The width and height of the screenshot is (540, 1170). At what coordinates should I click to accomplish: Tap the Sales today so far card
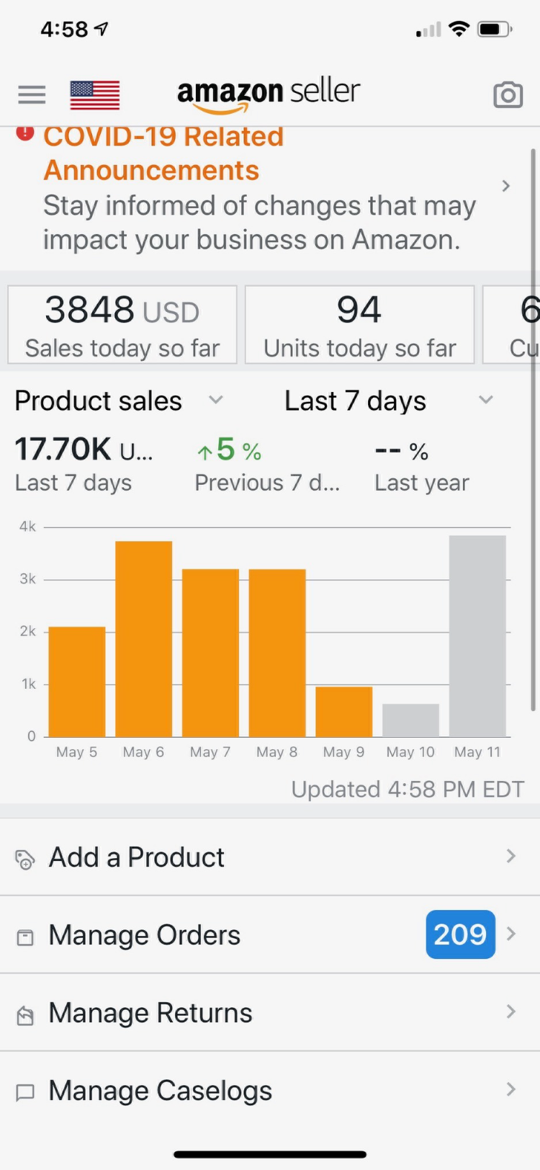[122, 325]
